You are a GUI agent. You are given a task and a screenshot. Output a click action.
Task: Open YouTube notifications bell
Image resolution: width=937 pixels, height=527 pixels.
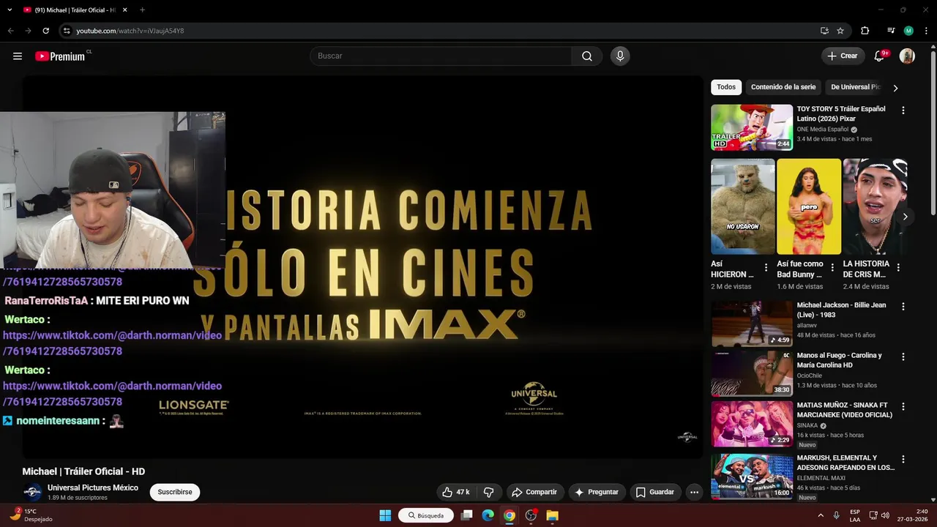point(879,56)
